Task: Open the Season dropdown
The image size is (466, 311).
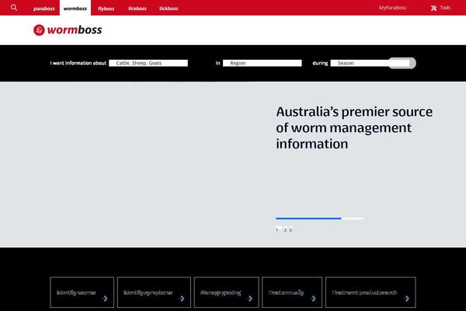Action: coord(370,63)
